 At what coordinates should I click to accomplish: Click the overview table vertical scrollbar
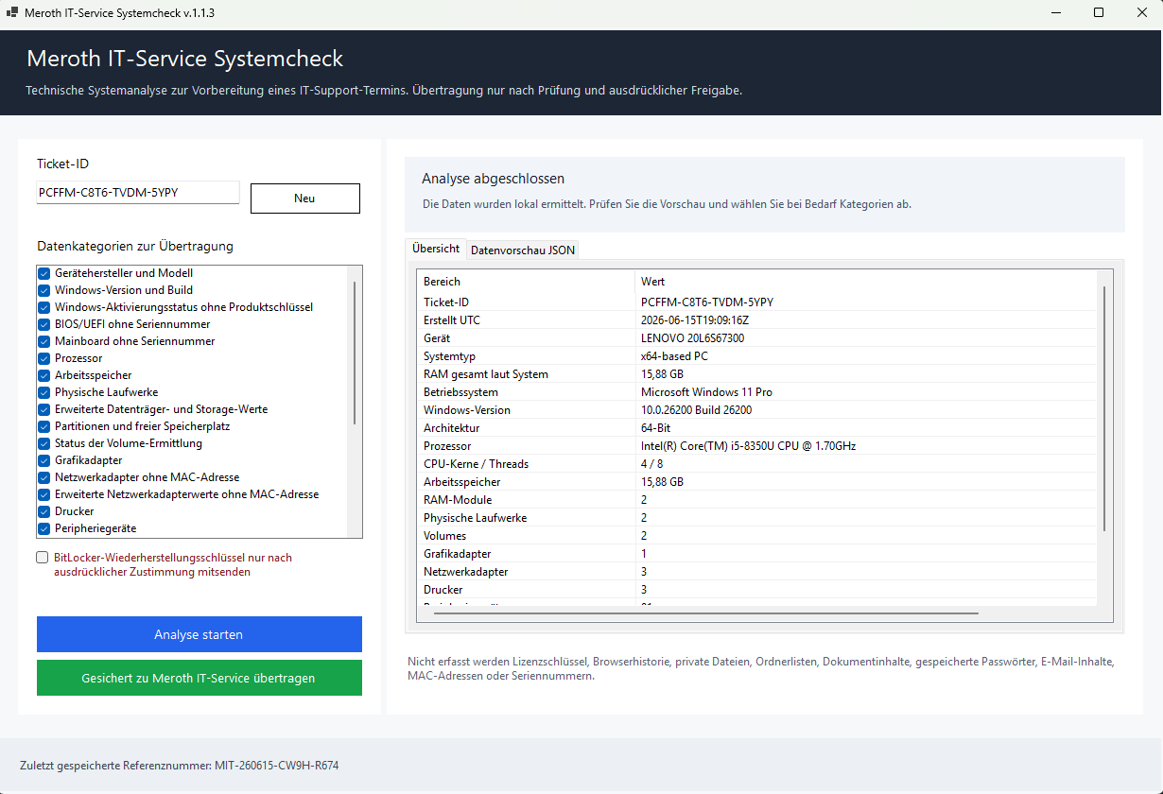click(x=1104, y=409)
